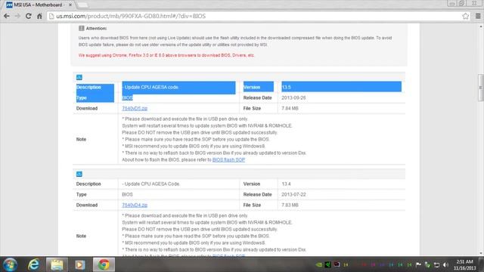Open the BIOS flash SOP link for 13.5
Image resolution: width=484 pixels, height=272 pixels.
[228, 159]
